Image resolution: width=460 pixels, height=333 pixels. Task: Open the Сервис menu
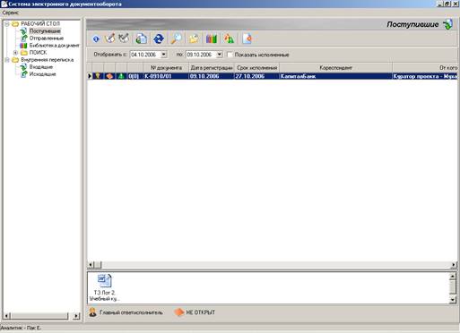pyautogui.click(x=11, y=13)
